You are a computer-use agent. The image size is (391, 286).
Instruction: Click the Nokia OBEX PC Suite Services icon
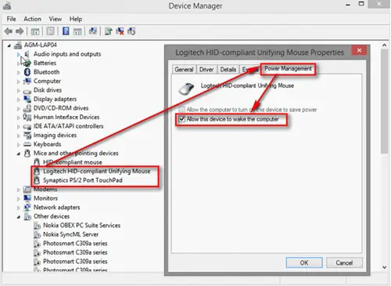click(37, 226)
